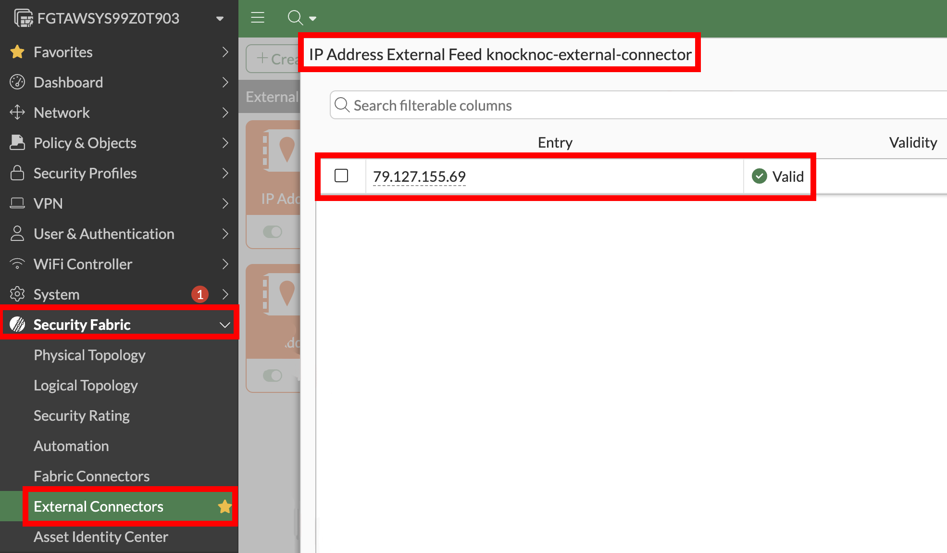
Task: Click the hamburger menu toggle icon
Action: tap(258, 18)
